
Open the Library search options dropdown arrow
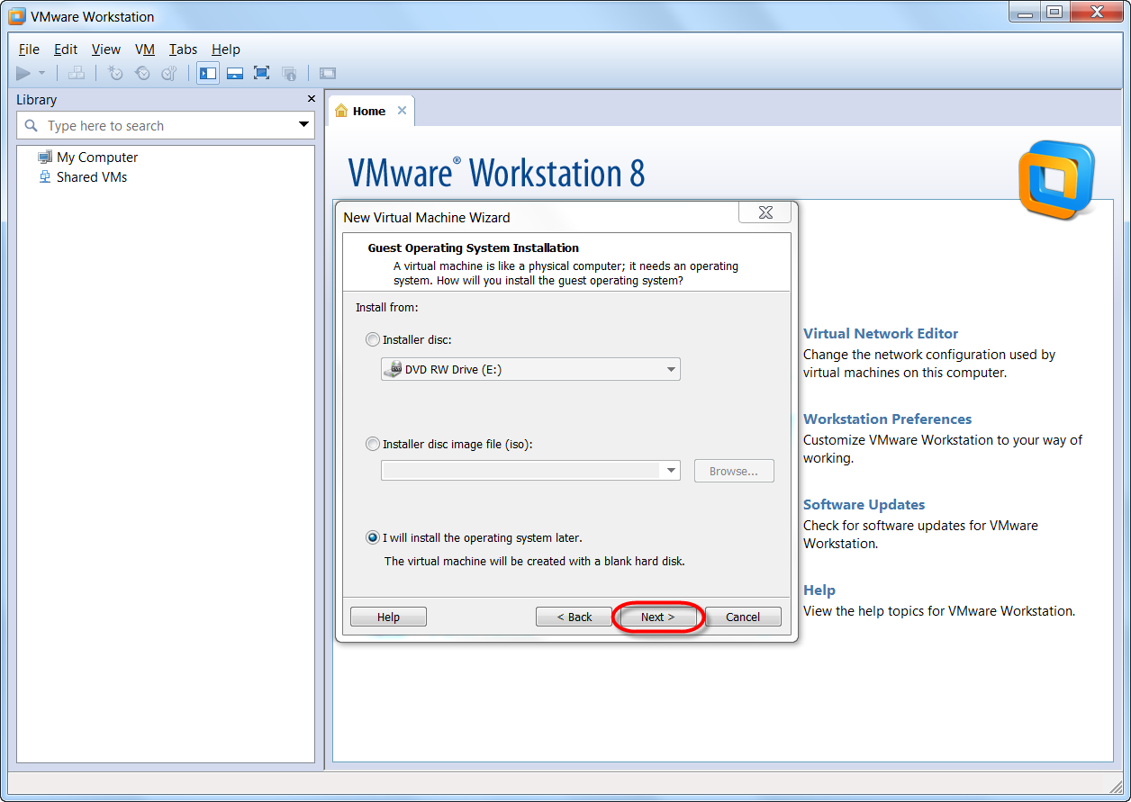click(304, 125)
